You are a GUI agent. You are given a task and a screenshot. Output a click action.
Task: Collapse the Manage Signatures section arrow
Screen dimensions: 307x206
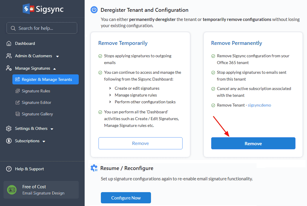[55, 69]
